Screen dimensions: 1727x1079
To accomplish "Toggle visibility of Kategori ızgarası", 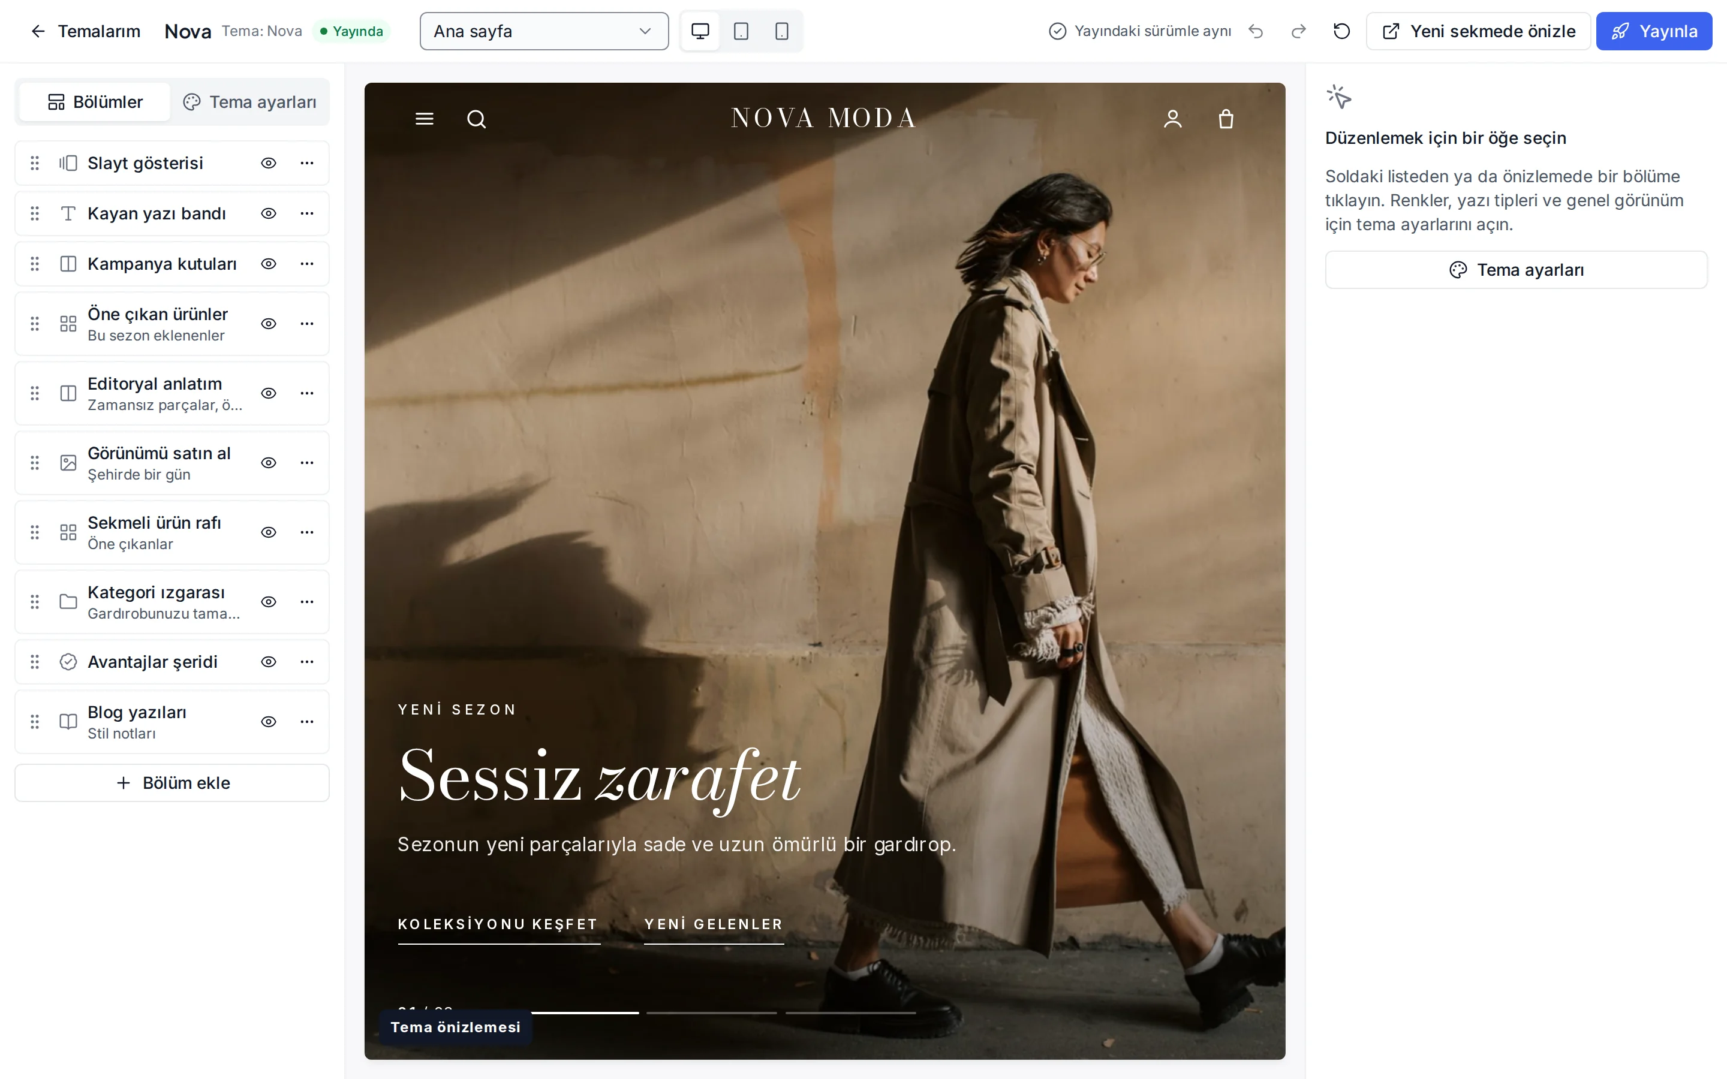I will click(268, 602).
